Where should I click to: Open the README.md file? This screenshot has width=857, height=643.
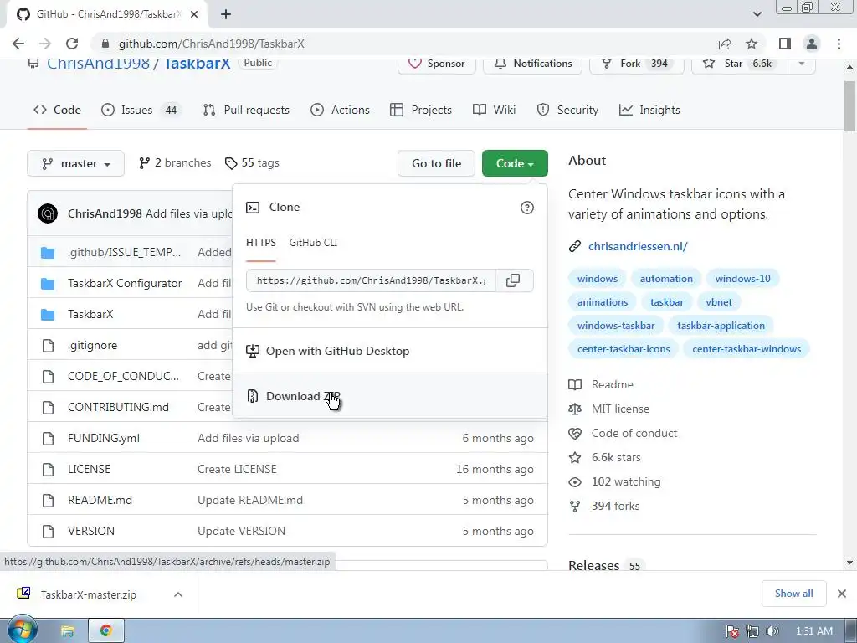pyautogui.click(x=100, y=500)
